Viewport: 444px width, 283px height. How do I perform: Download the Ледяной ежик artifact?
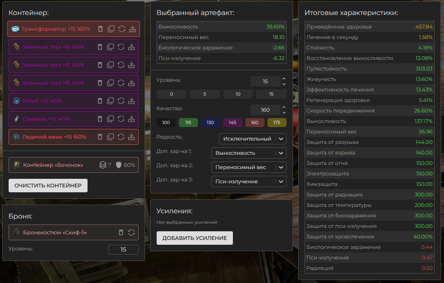coord(131,137)
